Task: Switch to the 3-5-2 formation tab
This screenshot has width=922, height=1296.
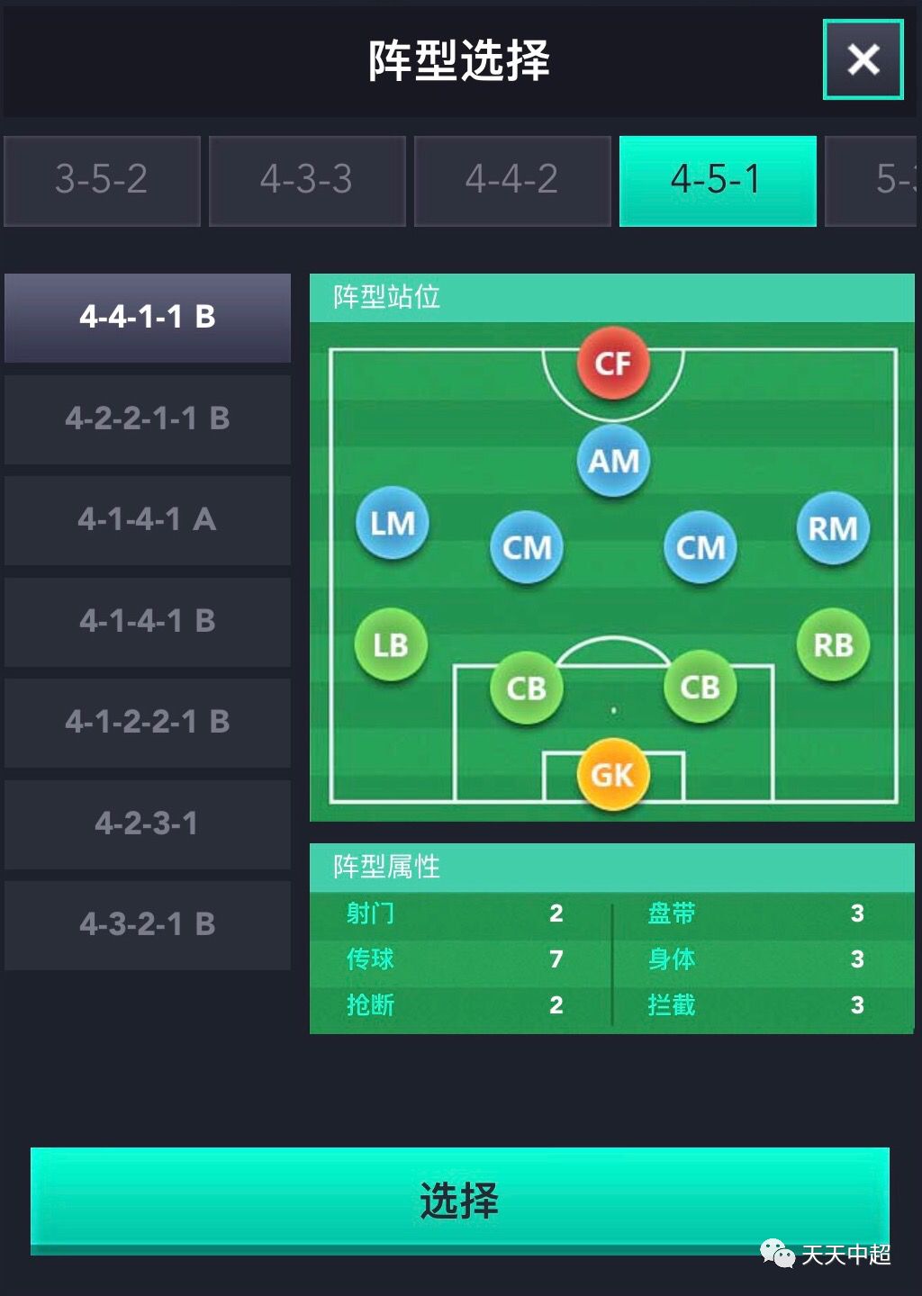Action: click(102, 180)
